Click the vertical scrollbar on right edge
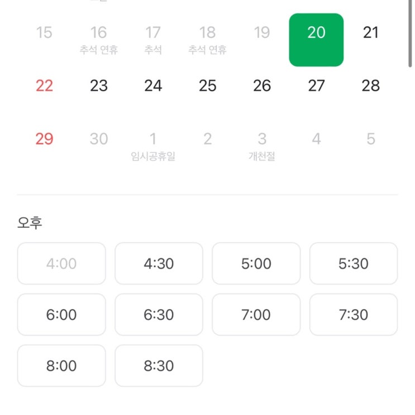The image size is (415, 415). (412, 34)
